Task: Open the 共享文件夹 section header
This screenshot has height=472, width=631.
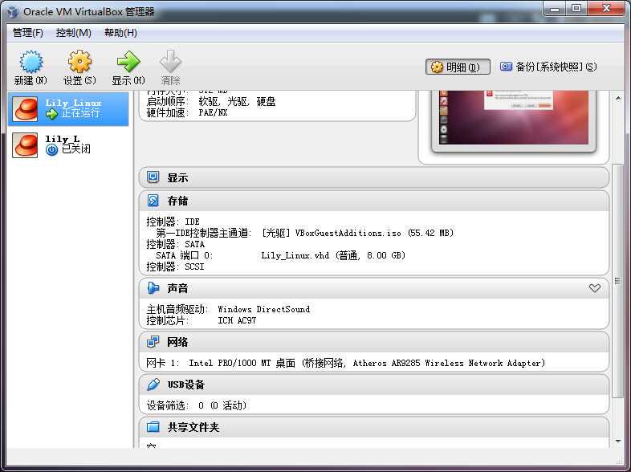Action: click(374, 427)
